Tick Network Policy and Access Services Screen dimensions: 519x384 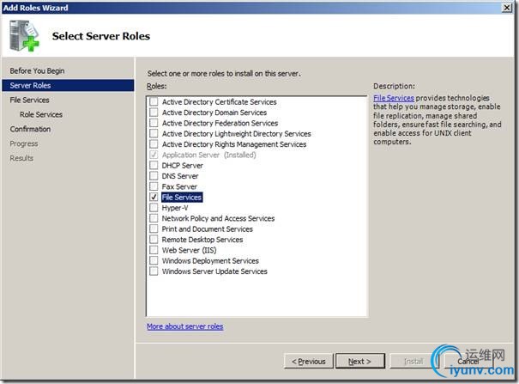coord(154,218)
